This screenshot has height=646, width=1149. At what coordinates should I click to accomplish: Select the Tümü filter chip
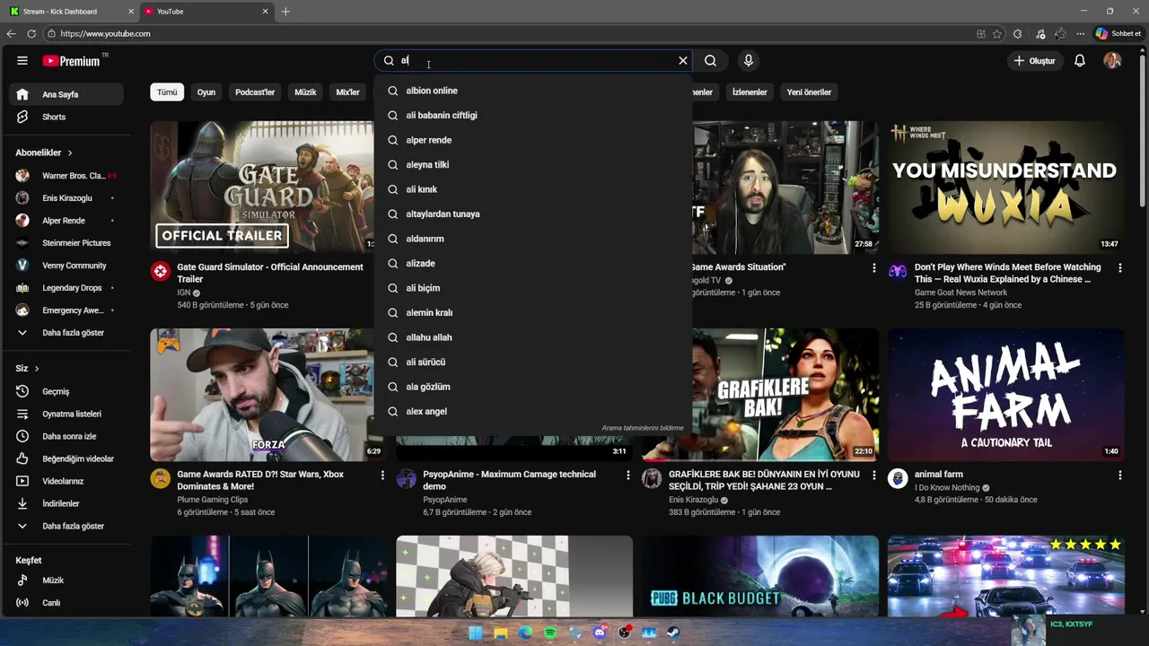[x=167, y=92]
